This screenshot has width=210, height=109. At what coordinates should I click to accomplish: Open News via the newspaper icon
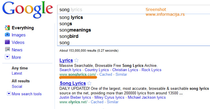point(7,49)
